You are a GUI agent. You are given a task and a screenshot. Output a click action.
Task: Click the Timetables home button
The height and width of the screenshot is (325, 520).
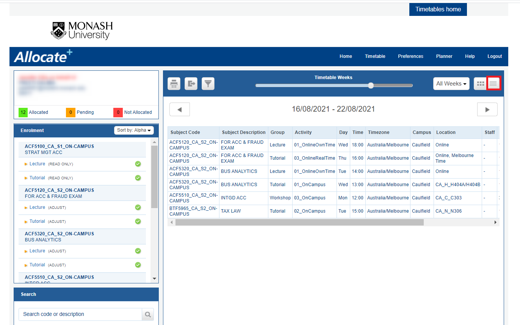pos(438,9)
